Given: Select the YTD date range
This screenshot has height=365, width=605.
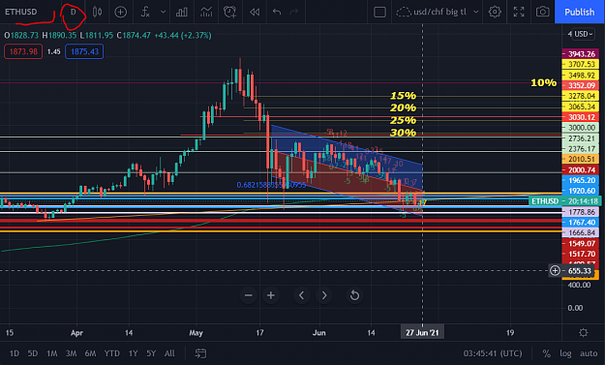Looking at the screenshot, I should point(112,353).
